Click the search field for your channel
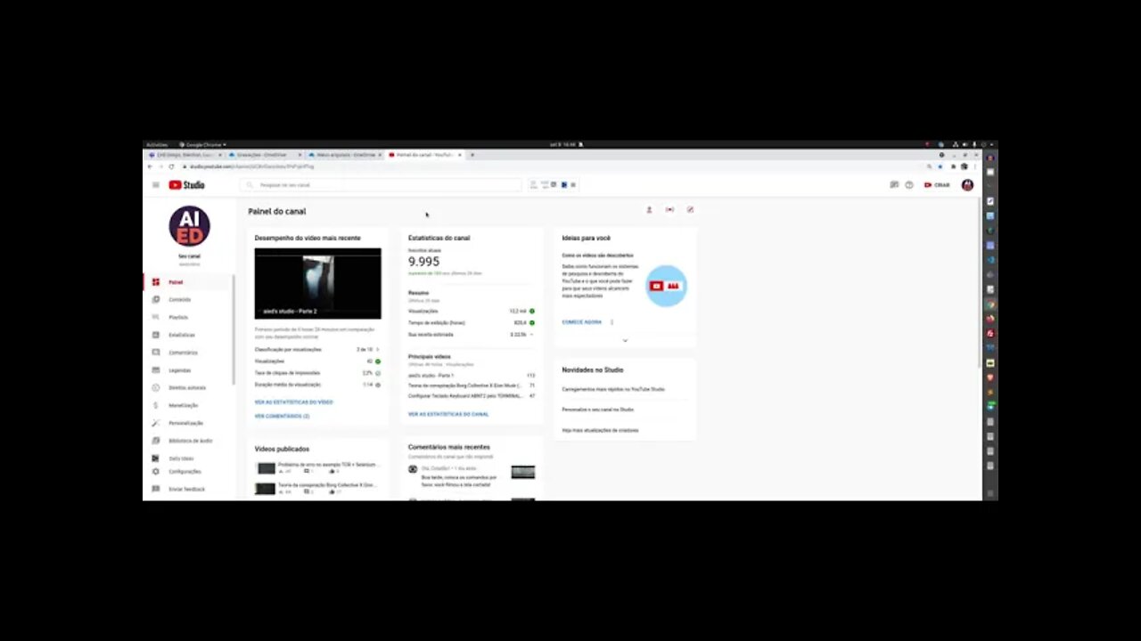The image size is (1141, 641). (x=381, y=185)
